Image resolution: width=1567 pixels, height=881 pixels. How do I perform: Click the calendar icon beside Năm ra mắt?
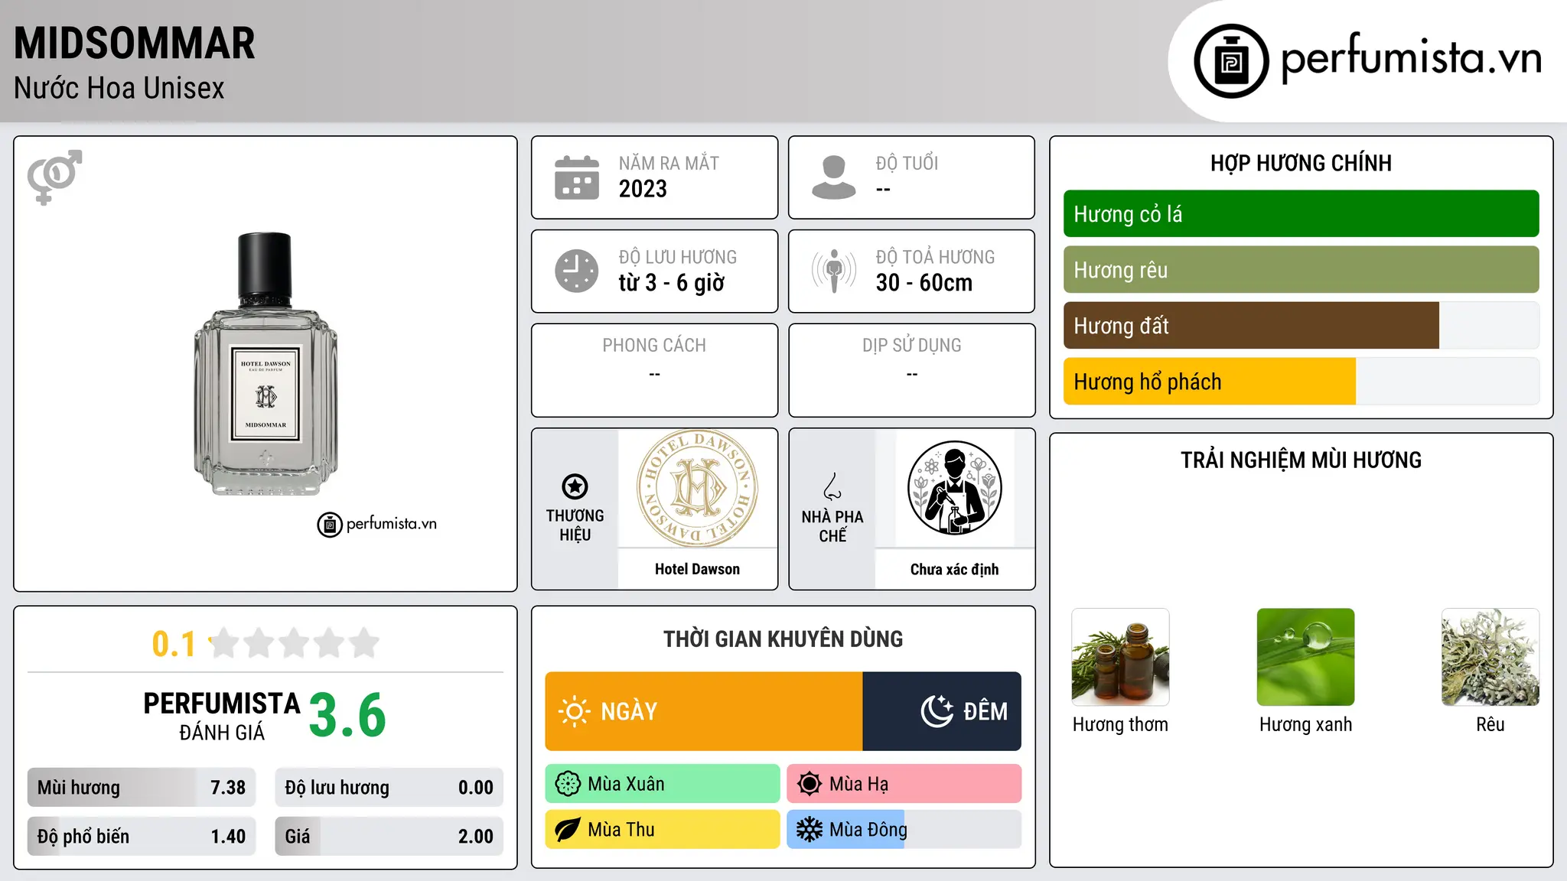[x=577, y=177]
